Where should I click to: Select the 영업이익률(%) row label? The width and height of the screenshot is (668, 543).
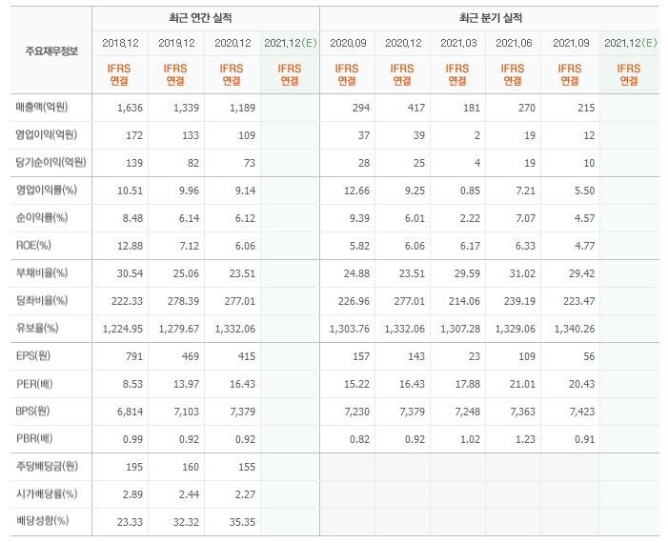[47, 190]
